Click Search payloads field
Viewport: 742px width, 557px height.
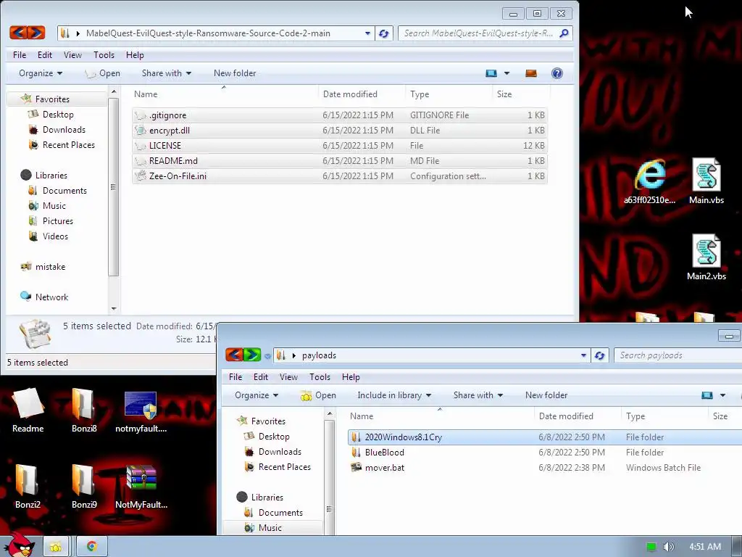click(678, 355)
